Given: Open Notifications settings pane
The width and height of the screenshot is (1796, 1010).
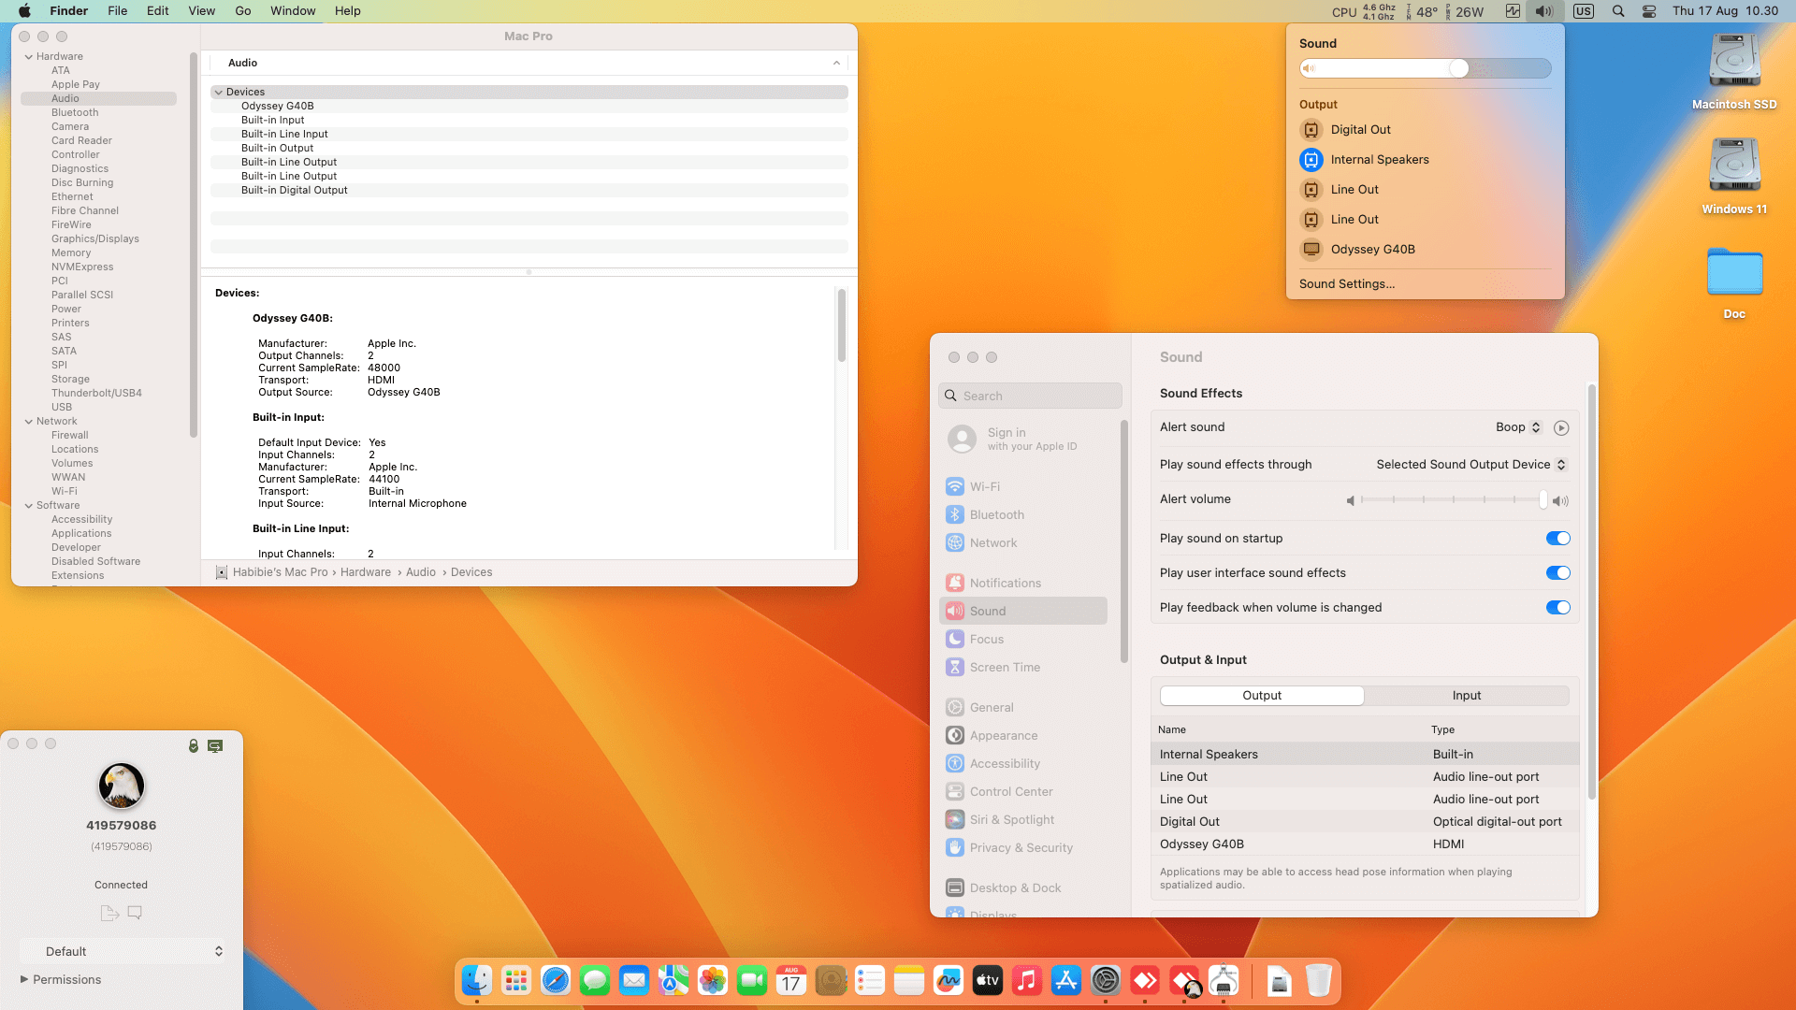Looking at the screenshot, I should [1023, 584].
